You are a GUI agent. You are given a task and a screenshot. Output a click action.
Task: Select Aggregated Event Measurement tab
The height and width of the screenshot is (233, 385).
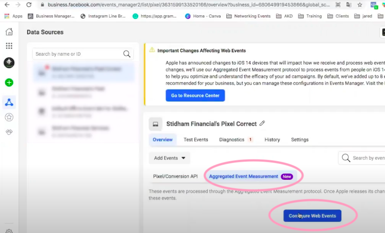tap(251, 176)
